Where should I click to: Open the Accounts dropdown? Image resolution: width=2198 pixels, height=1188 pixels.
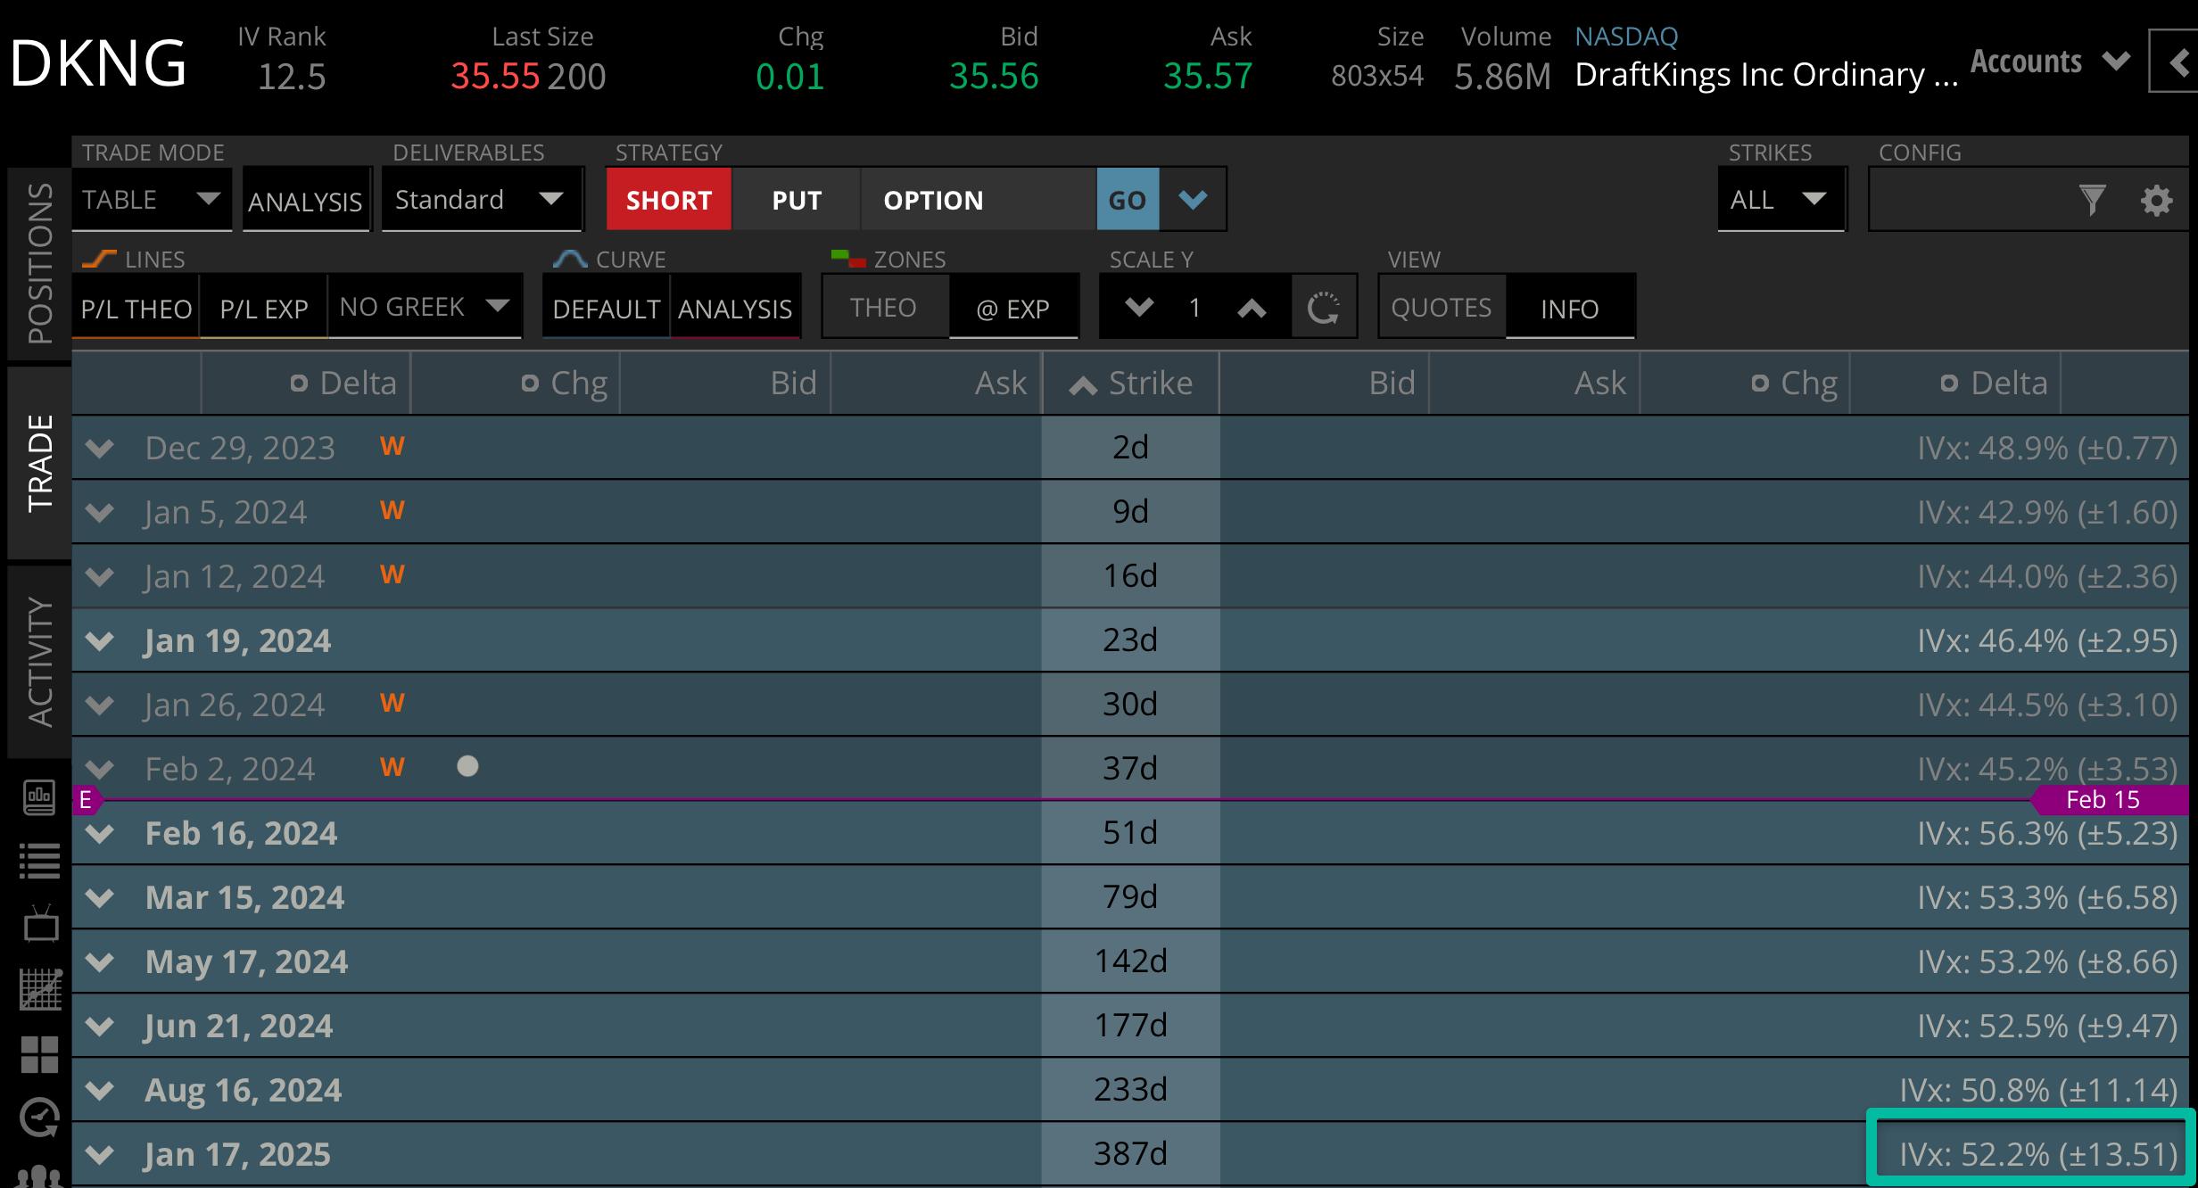[2051, 62]
